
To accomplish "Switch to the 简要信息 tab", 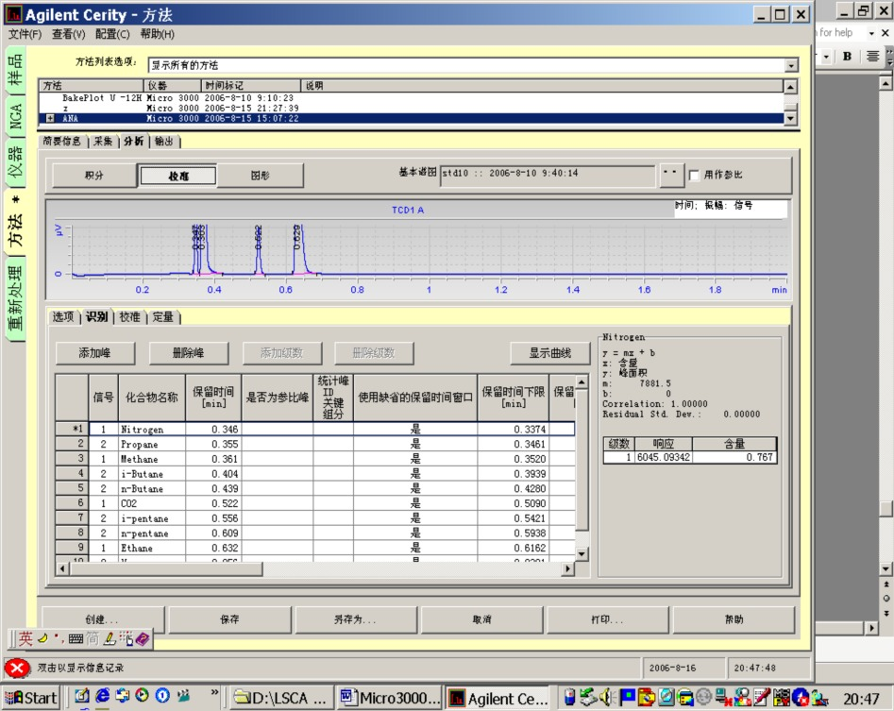I will coord(62,142).
